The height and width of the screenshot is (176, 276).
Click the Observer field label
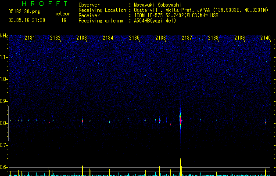[89, 5]
